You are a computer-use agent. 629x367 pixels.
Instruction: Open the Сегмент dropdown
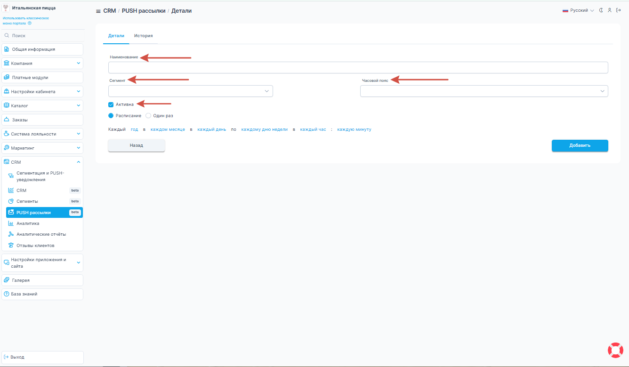point(191,91)
